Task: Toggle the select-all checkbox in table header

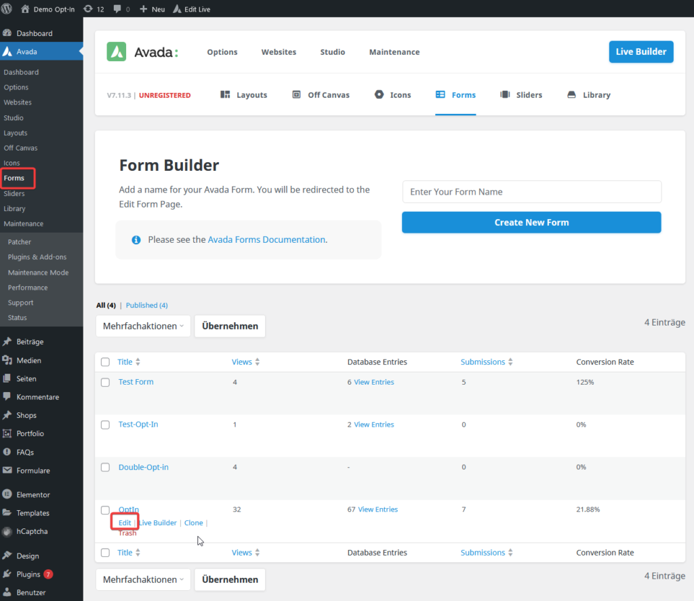Action: (105, 362)
